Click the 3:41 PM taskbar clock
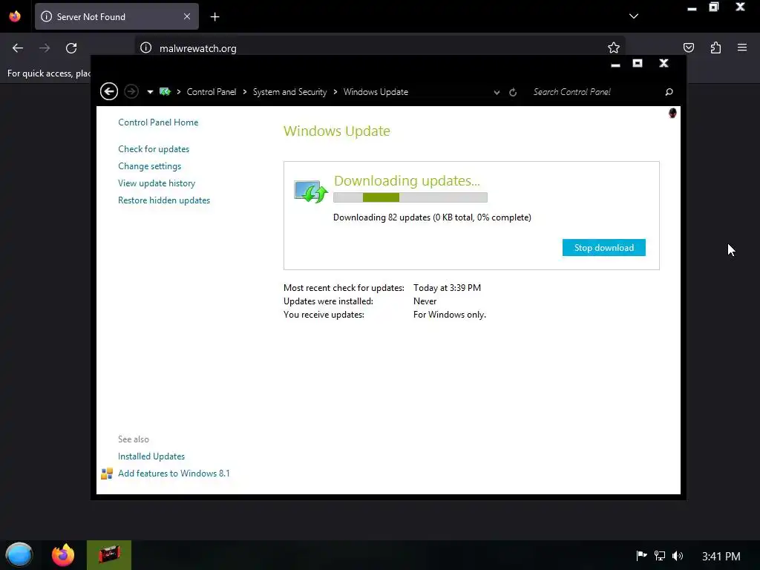Screen dimensions: 760x570 click(721, 556)
